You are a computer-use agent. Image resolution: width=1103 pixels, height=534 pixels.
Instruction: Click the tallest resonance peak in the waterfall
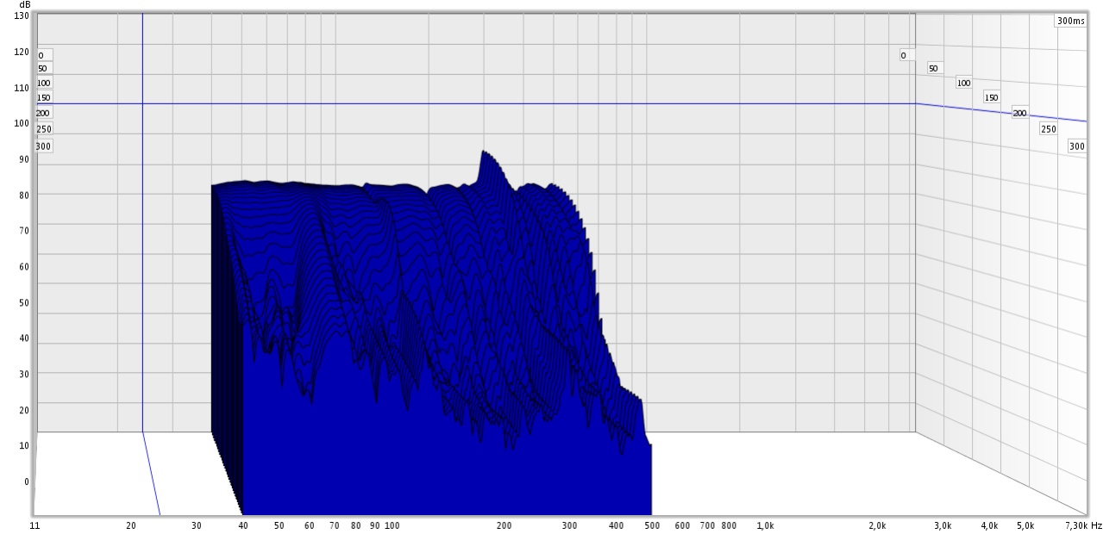pos(485,152)
